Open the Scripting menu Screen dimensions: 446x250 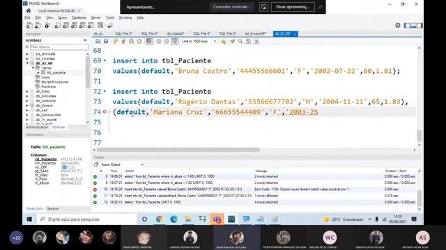pyautogui.click(x=125, y=17)
